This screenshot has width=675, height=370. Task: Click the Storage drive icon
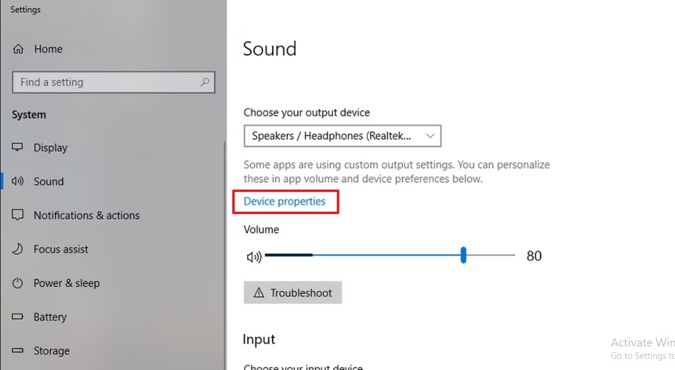click(17, 350)
